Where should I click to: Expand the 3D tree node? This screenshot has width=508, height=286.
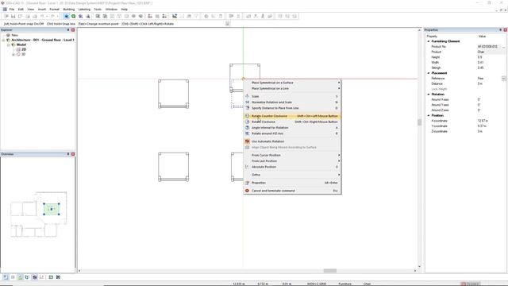[13, 54]
